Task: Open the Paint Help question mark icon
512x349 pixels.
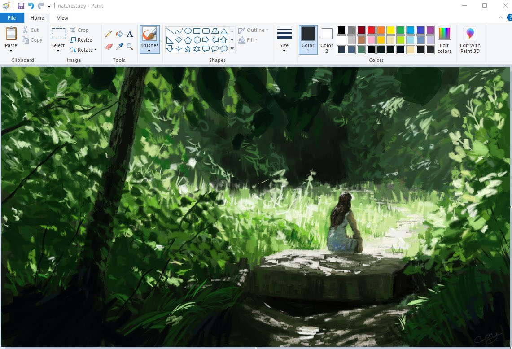Action: tap(509, 17)
